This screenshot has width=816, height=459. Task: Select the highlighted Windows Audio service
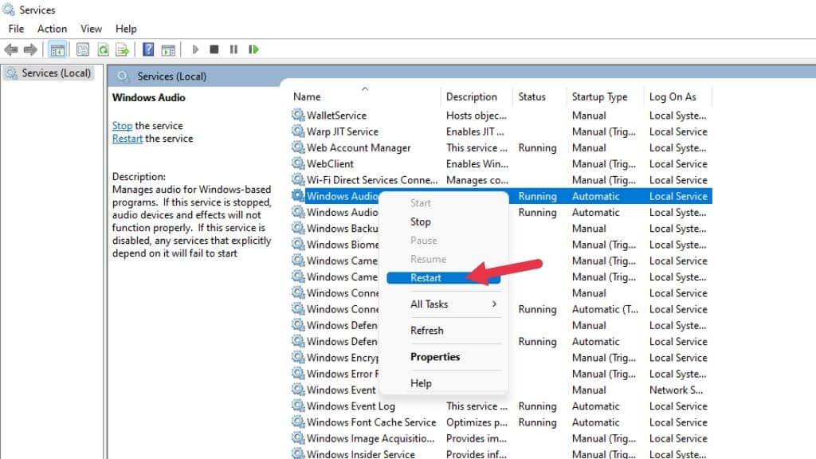(x=341, y=196)
